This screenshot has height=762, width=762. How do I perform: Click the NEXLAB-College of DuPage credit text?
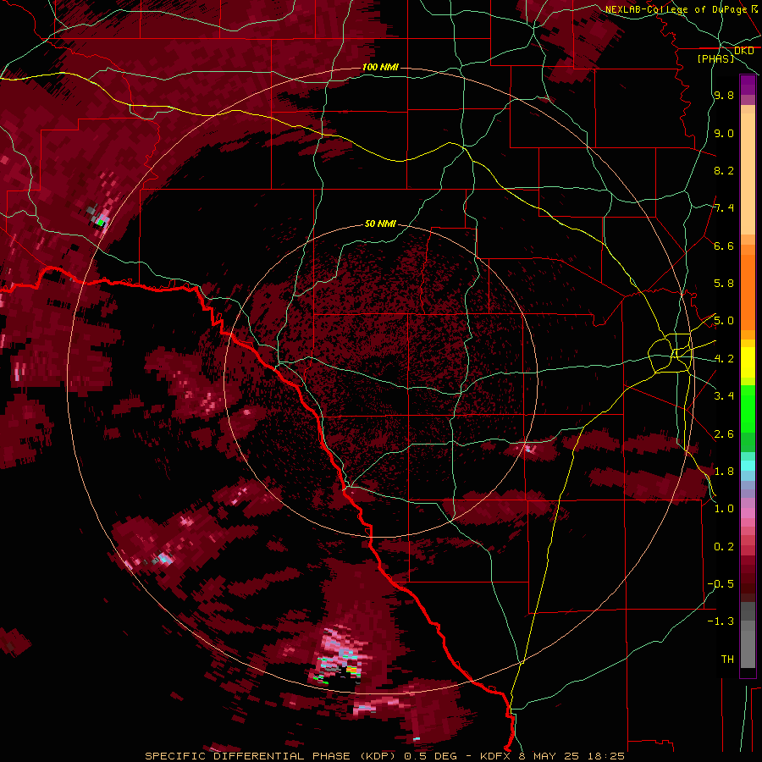(x=676, y=9)
